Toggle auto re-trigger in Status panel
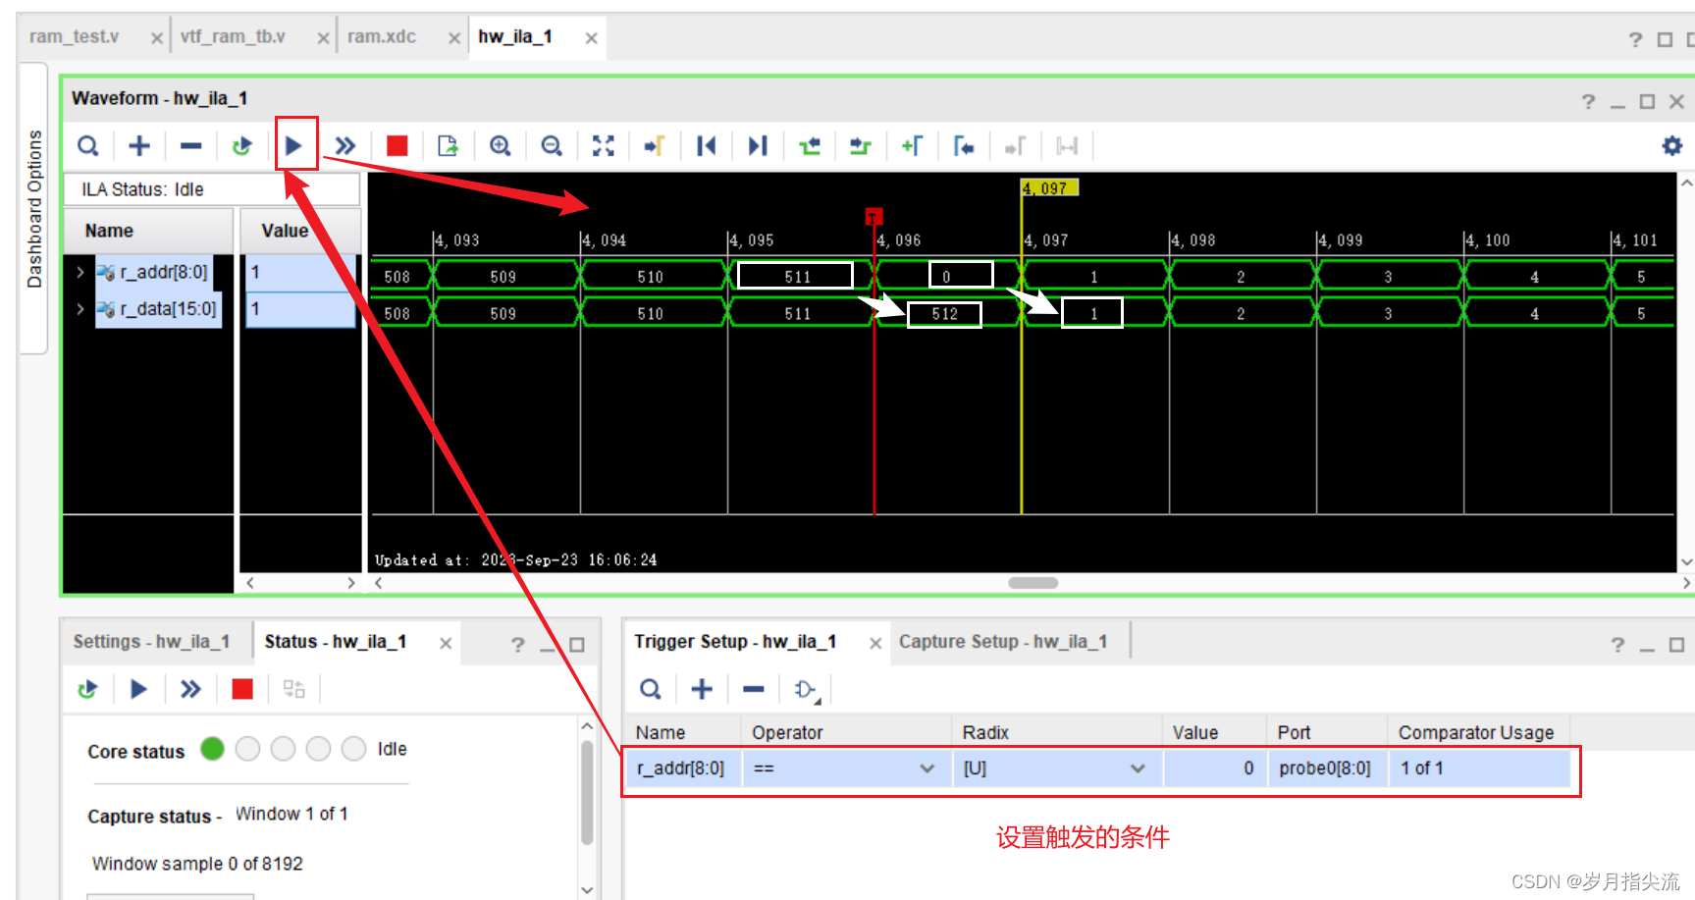This screenshot has height=900, width=1695. click(x=88, y=689)
